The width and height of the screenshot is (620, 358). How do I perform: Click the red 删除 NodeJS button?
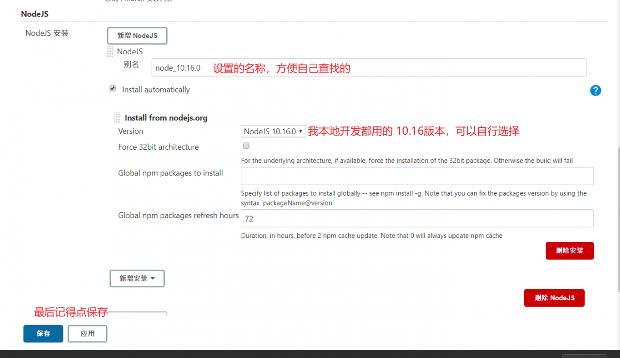(554, 298)
